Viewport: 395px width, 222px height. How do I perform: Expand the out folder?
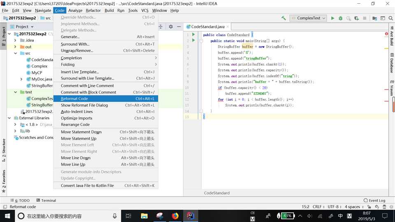click(x=15, y=47)
